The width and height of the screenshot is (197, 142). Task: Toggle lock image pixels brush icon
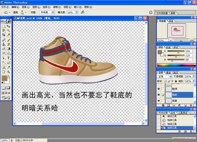point(169,81)
